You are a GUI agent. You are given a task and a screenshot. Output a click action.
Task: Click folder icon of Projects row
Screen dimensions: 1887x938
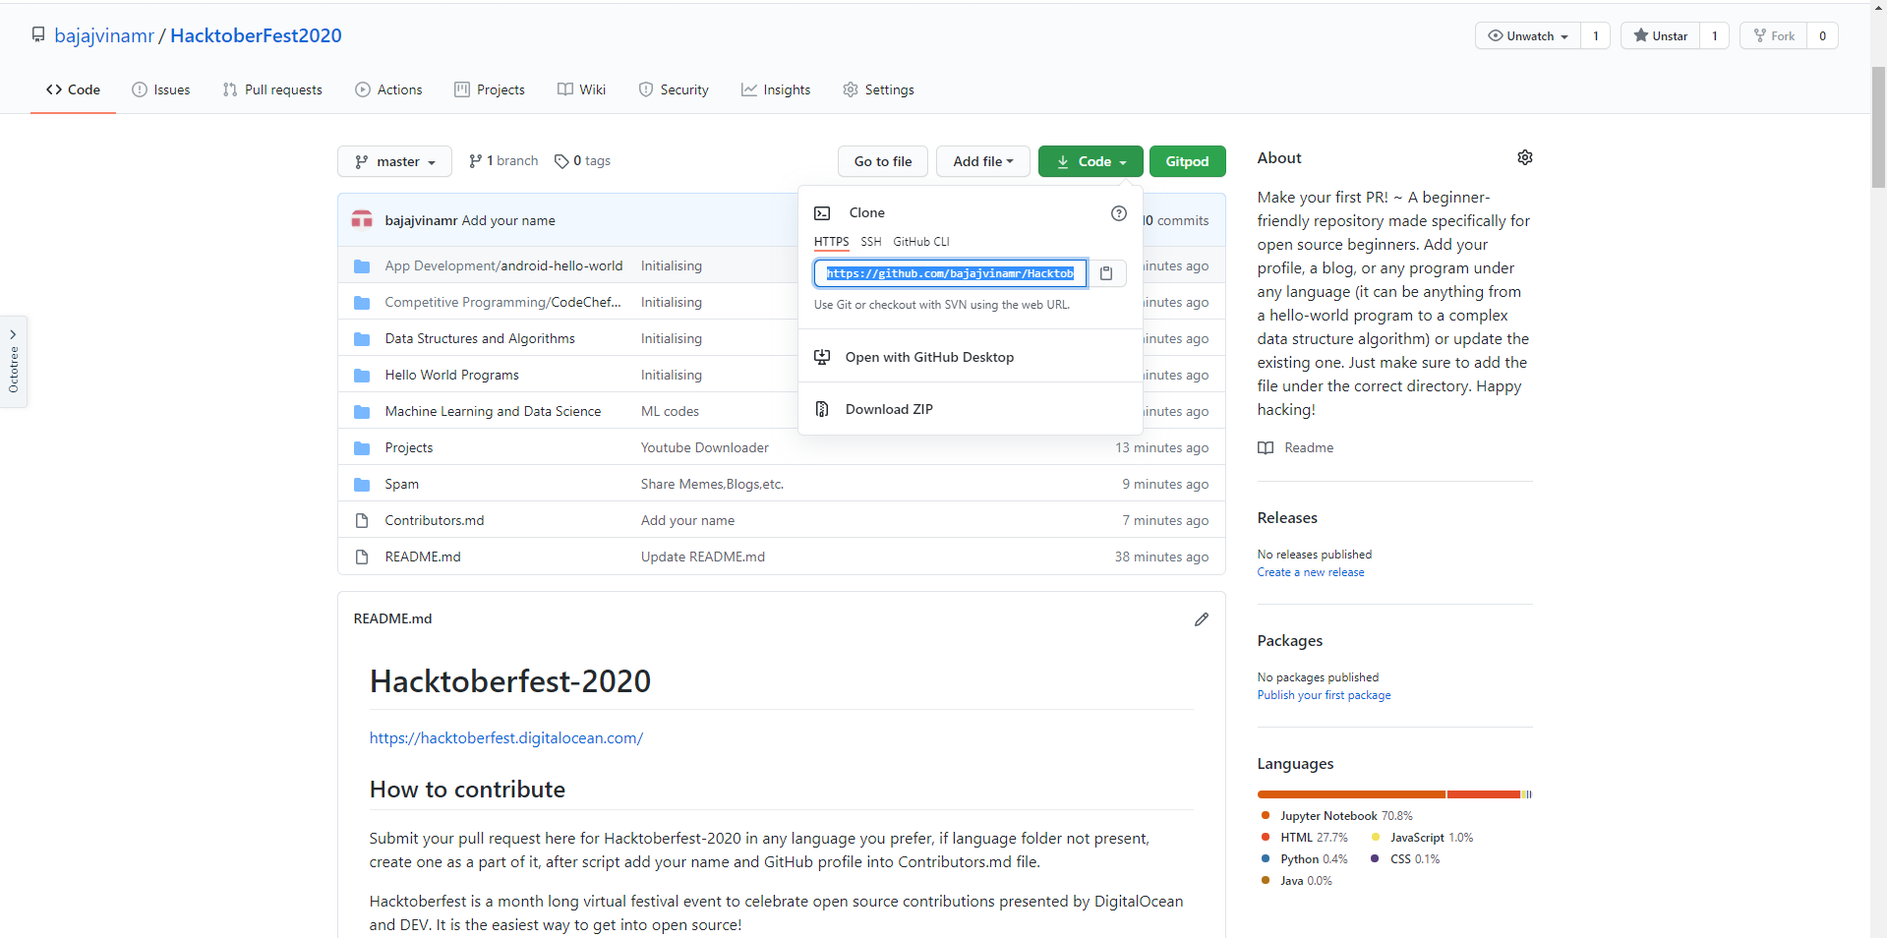[362, 448]
